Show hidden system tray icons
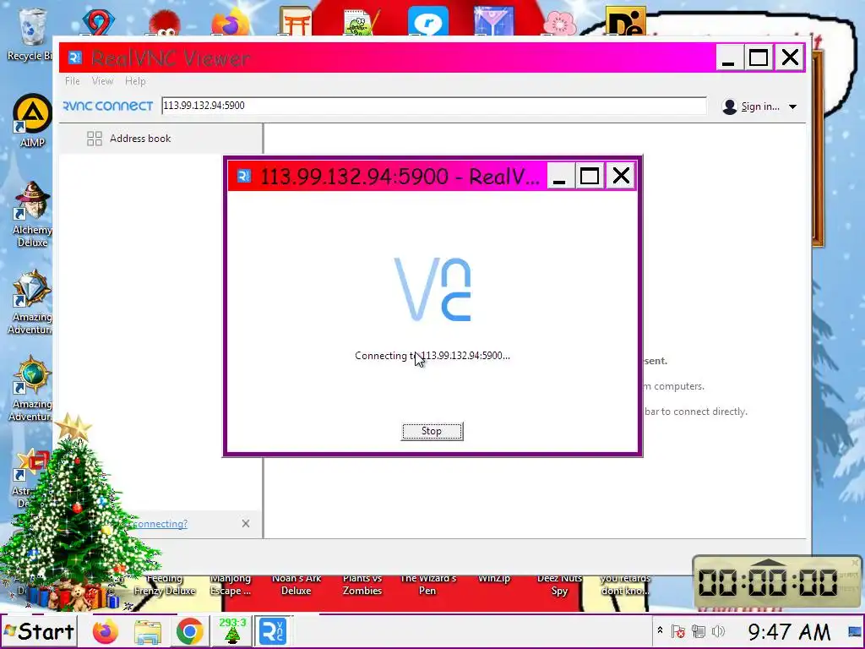The image size is (865, 649). coord(660,630)
